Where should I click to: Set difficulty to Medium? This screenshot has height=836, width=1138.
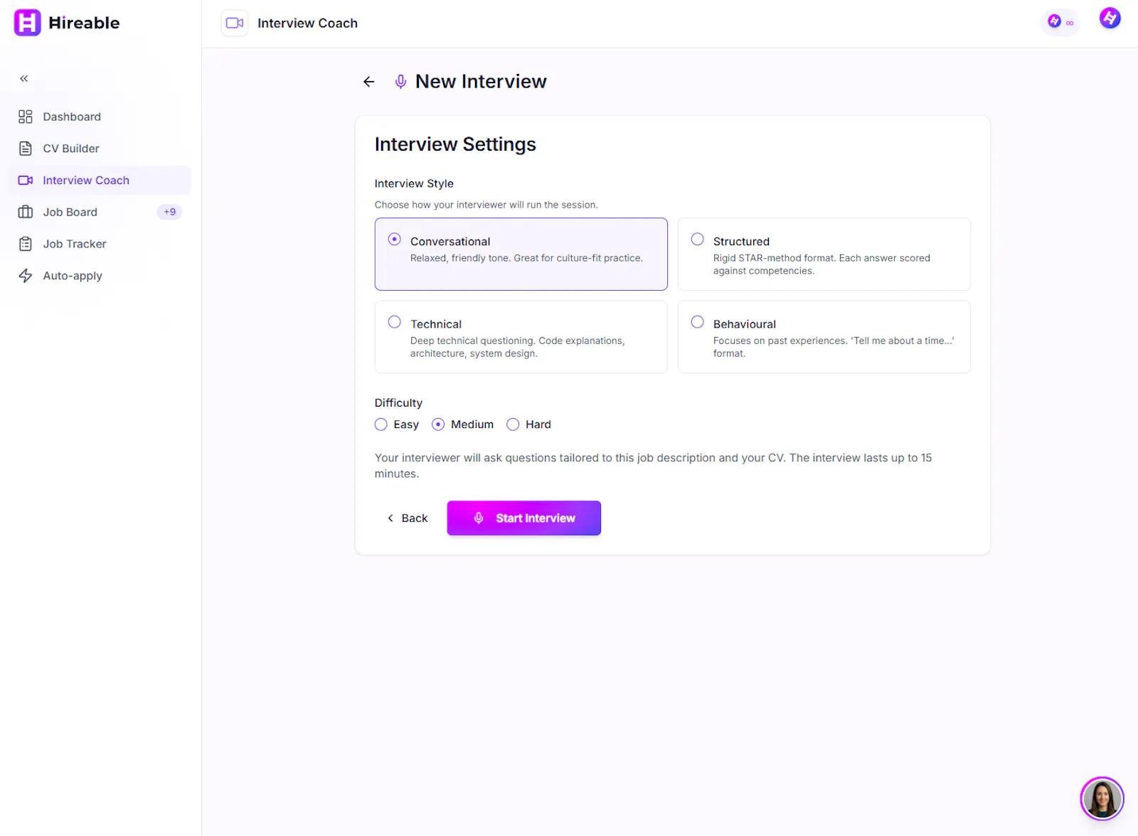438,424
